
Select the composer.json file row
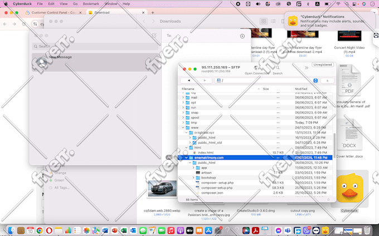[x=256, y=193]
